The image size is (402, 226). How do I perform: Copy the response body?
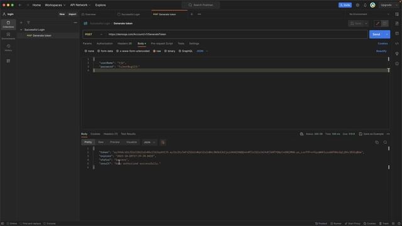pos(377,143)
